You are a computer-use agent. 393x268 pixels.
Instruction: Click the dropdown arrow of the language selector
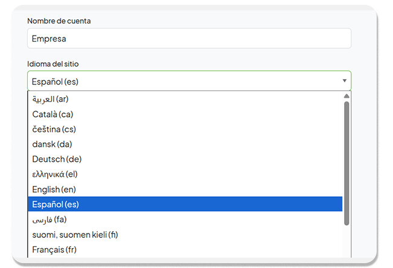click(344, 81)
